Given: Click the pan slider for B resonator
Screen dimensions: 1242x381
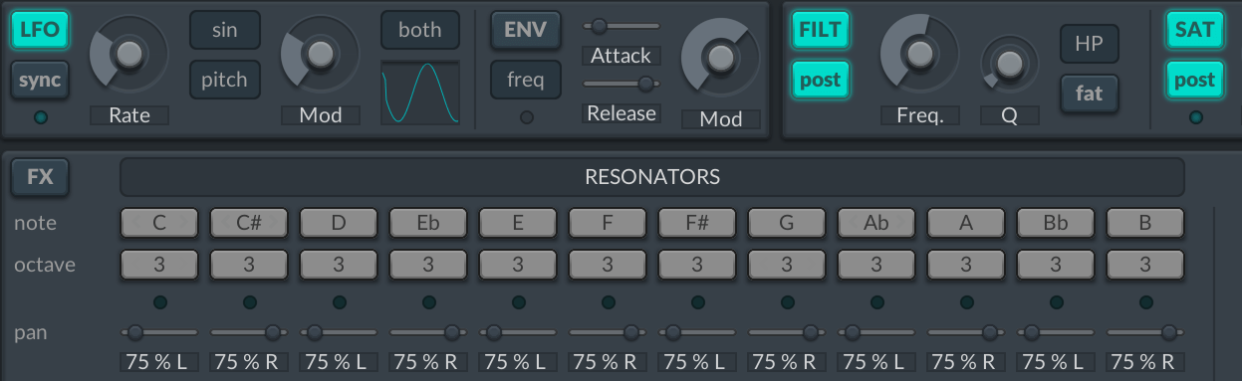Looking at the screenshot, I should 1145,332.
